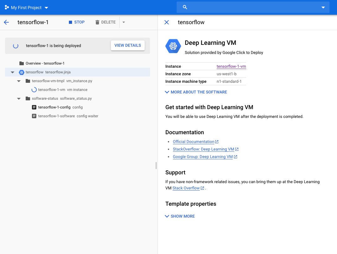Screen dimensions: 337x254
Task: Click folder icon of software-status
Action: click(x=28, y=98)
